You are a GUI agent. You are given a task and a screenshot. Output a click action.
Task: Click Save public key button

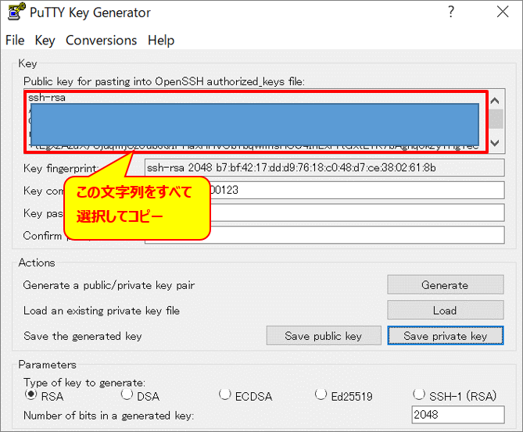(x=324, y=336)
